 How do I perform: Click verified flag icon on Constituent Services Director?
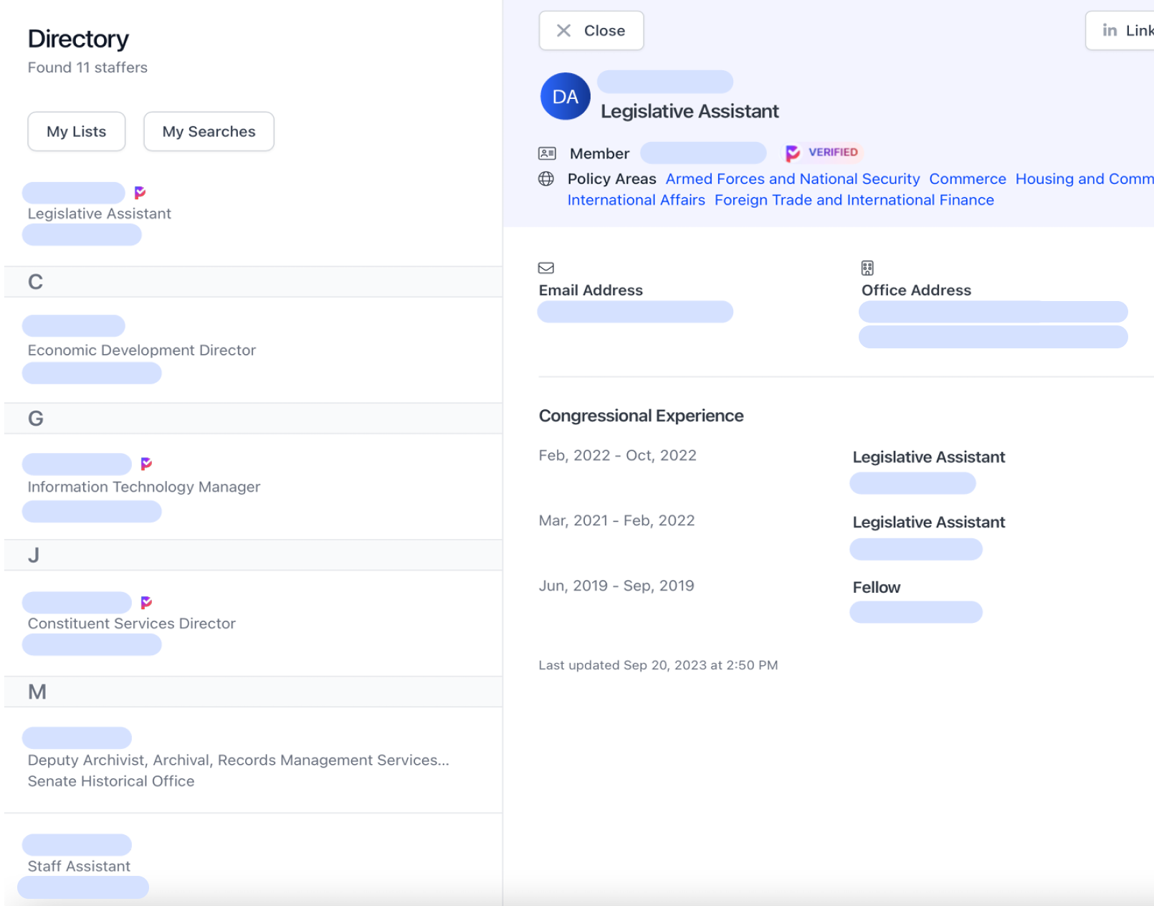pos(146,602)
